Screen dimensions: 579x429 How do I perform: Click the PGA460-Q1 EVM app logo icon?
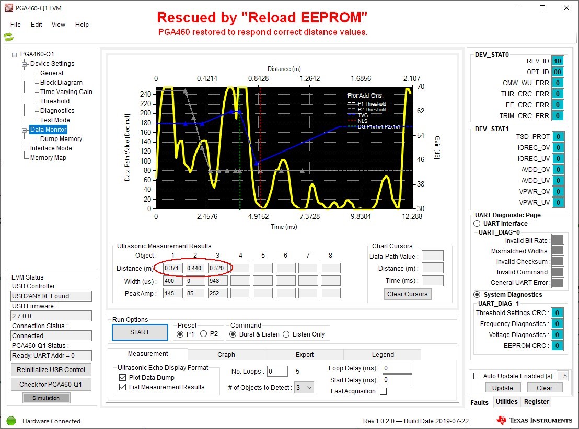coord(8,8)
